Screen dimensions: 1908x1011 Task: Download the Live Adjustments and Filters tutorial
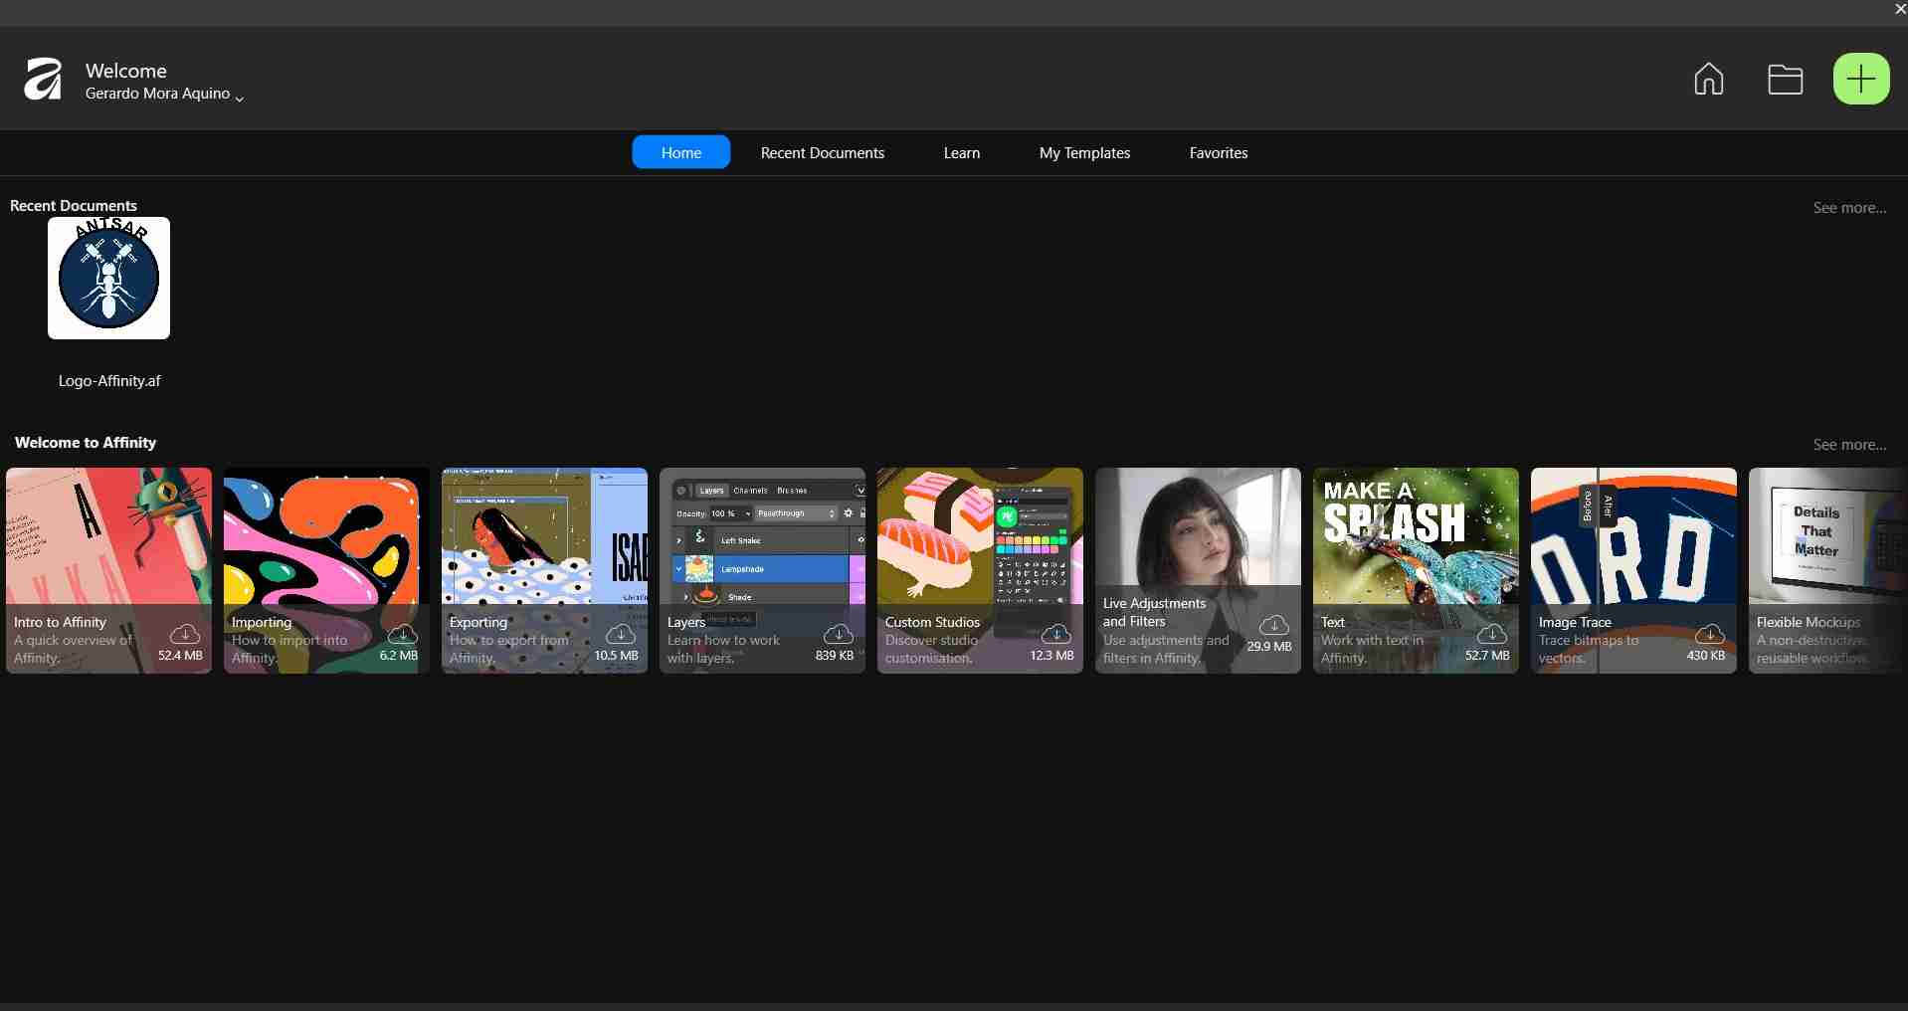coord(1273,624)
